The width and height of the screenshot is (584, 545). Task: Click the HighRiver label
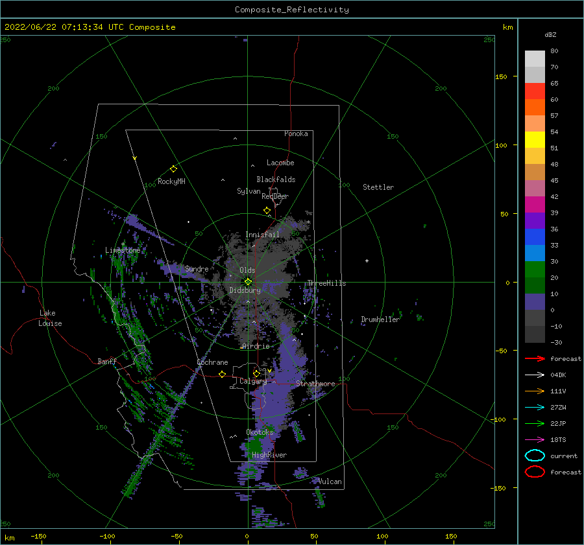pos(269,455)
